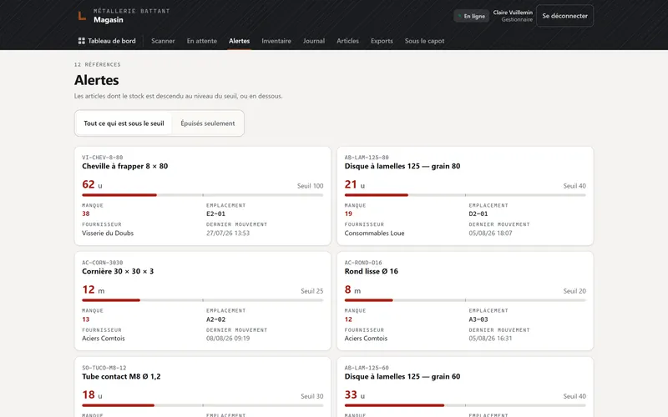Open the En attente tab
Screen dimensions: 668x417
(x=201, y=41)
